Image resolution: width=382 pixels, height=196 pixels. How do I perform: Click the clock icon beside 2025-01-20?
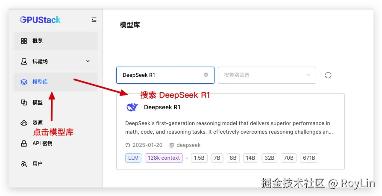tap(128, 145)
